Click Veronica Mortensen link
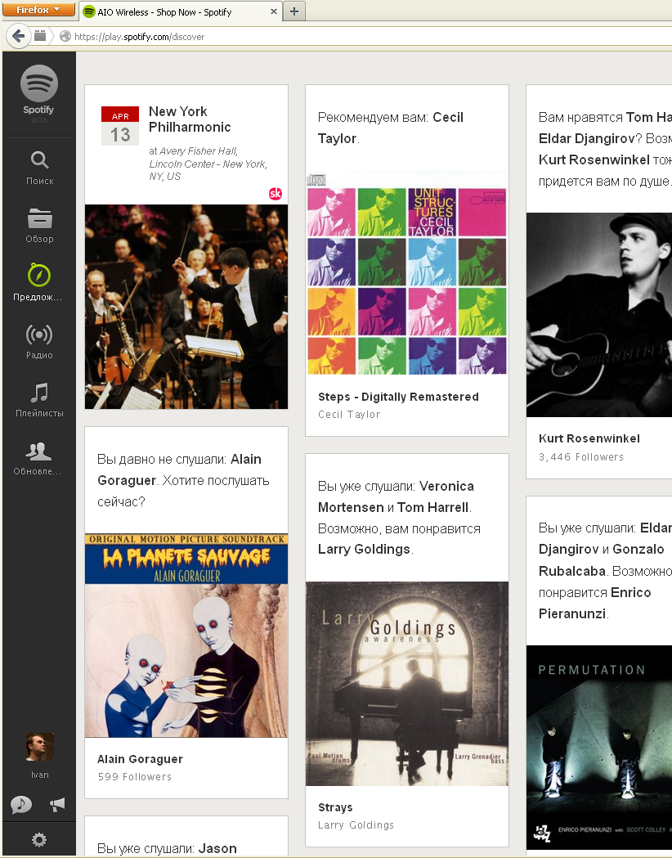This screenshot has height=858, width=672. point(396,496)
